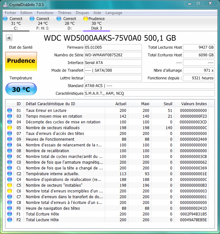
Task: Open the Edition menu
Action: 26,13
